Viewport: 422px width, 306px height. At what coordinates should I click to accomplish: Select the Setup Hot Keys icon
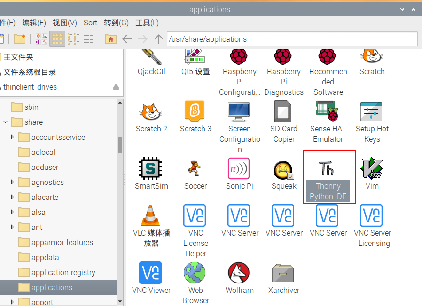click(371, 111)
